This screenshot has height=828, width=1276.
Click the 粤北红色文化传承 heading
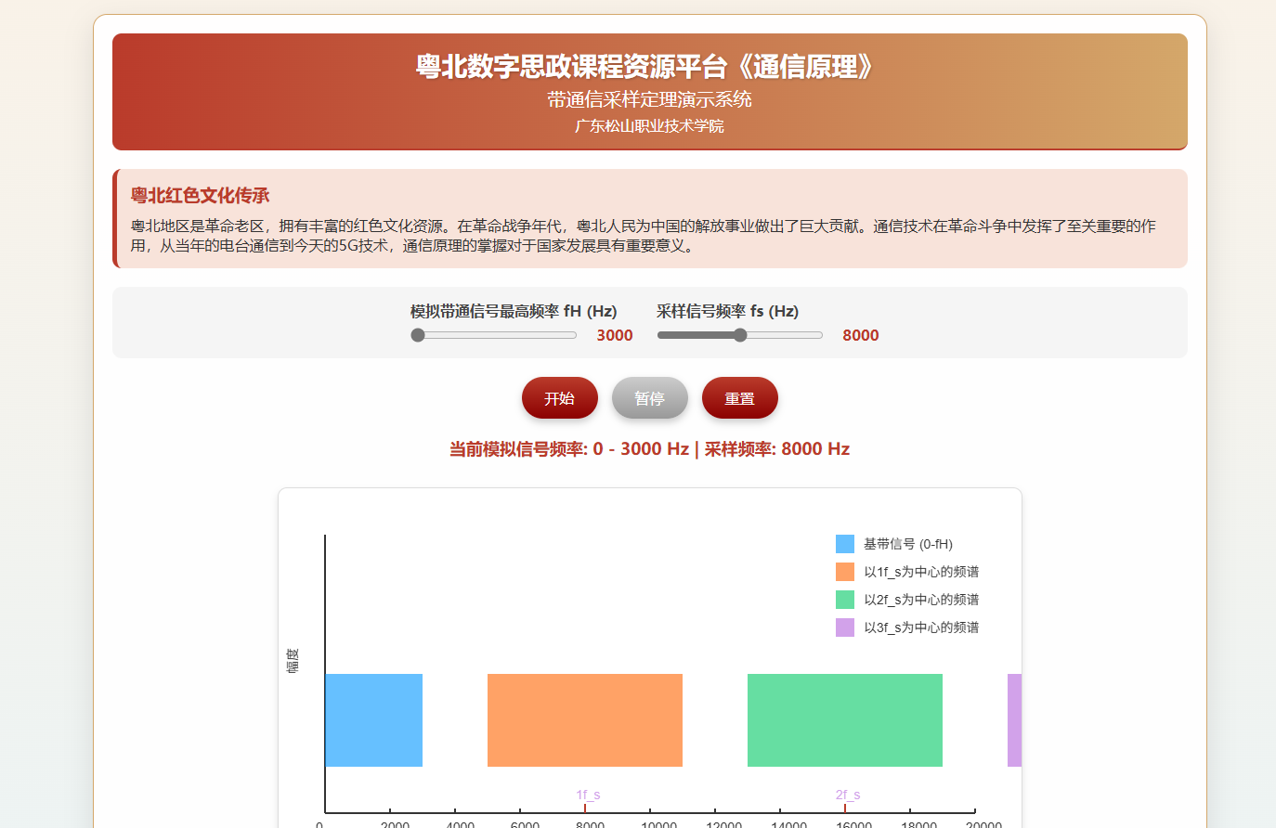pos(200,196)
